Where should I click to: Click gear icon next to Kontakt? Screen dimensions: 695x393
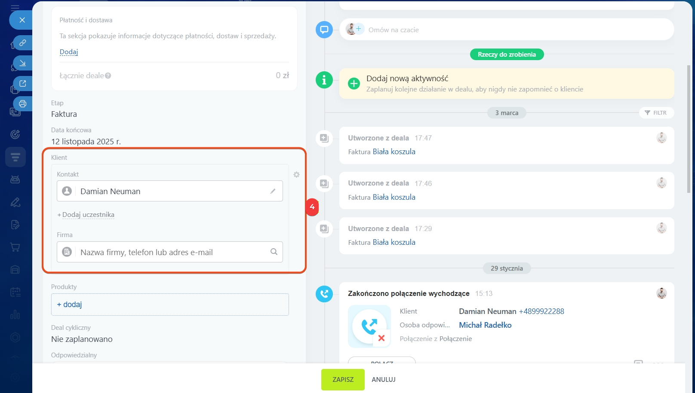click(x=296, y=175)
